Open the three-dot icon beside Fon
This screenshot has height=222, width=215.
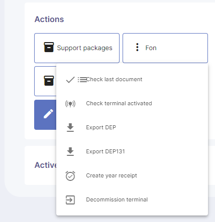pos(137,47)
